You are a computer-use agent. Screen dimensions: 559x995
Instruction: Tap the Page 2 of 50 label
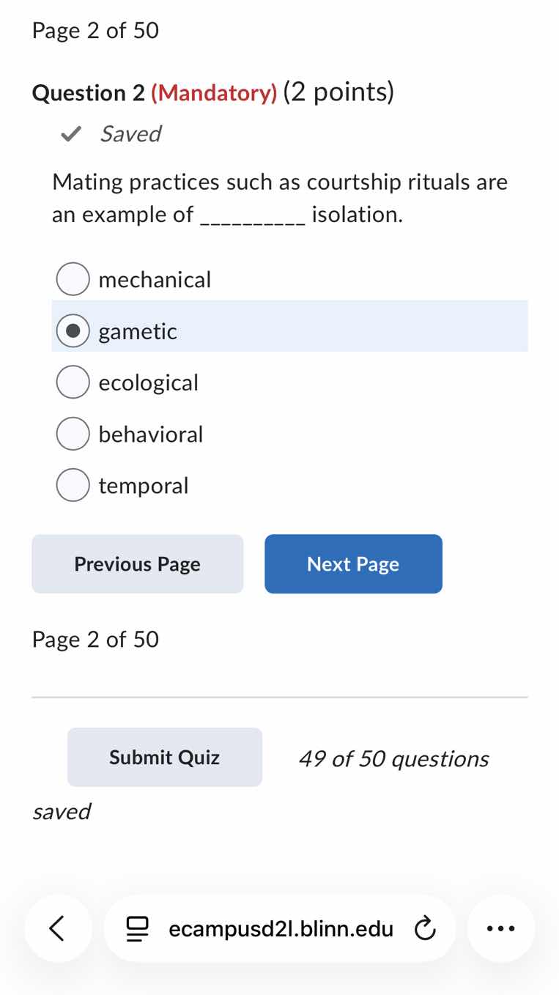click(95, 30)
